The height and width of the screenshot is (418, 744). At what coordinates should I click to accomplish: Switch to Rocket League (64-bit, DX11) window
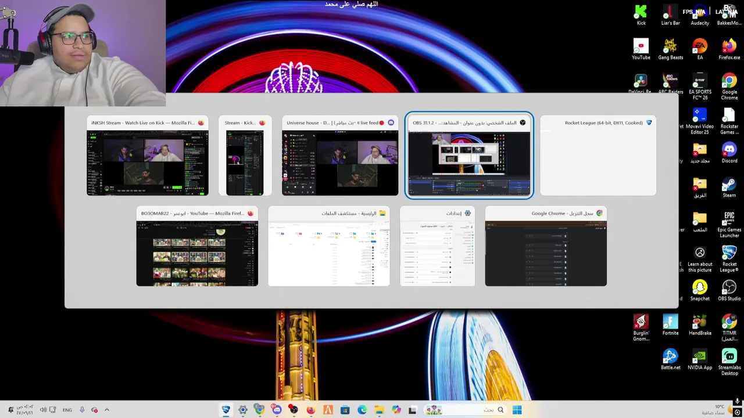598,156
